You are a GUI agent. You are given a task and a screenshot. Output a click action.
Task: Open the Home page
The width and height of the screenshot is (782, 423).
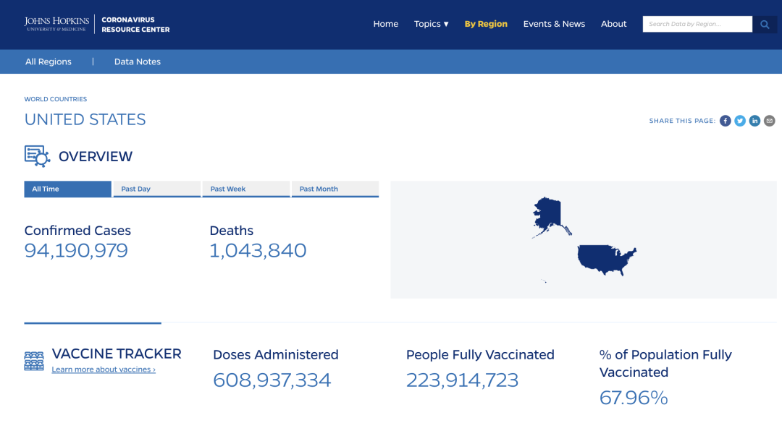[x=385, y=24]
